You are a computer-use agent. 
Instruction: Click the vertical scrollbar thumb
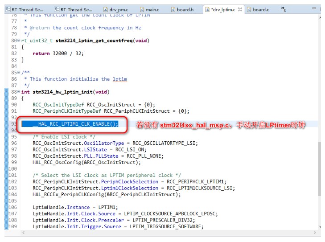click(x=318, y=168)
